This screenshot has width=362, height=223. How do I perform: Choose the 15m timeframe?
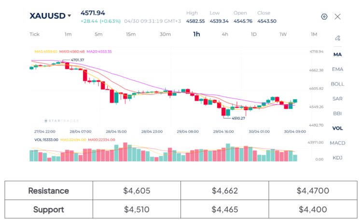click(130, 34)
